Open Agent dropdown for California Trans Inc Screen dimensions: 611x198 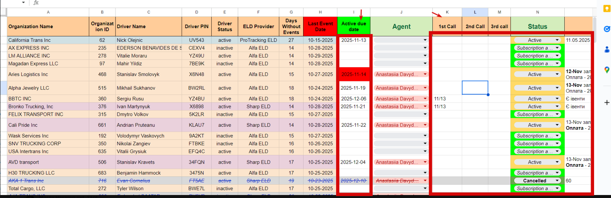pos(425,40)
